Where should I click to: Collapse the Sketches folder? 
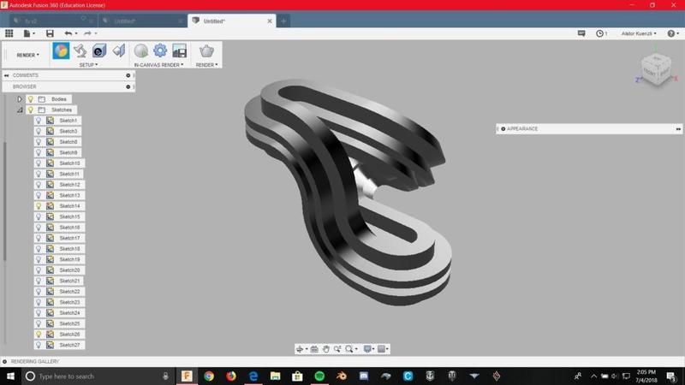(20, 110)
